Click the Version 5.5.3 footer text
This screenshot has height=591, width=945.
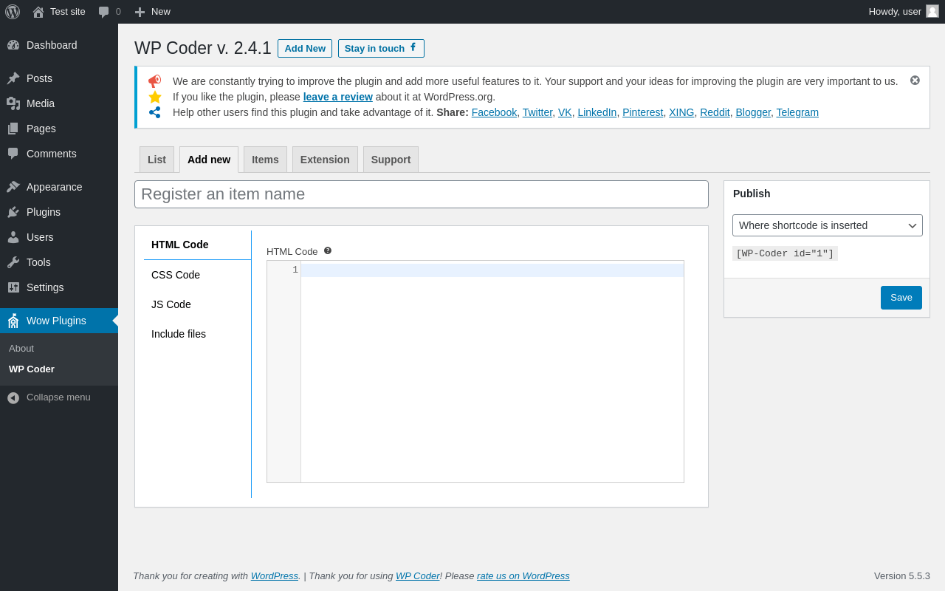click(x=902, y=575)
